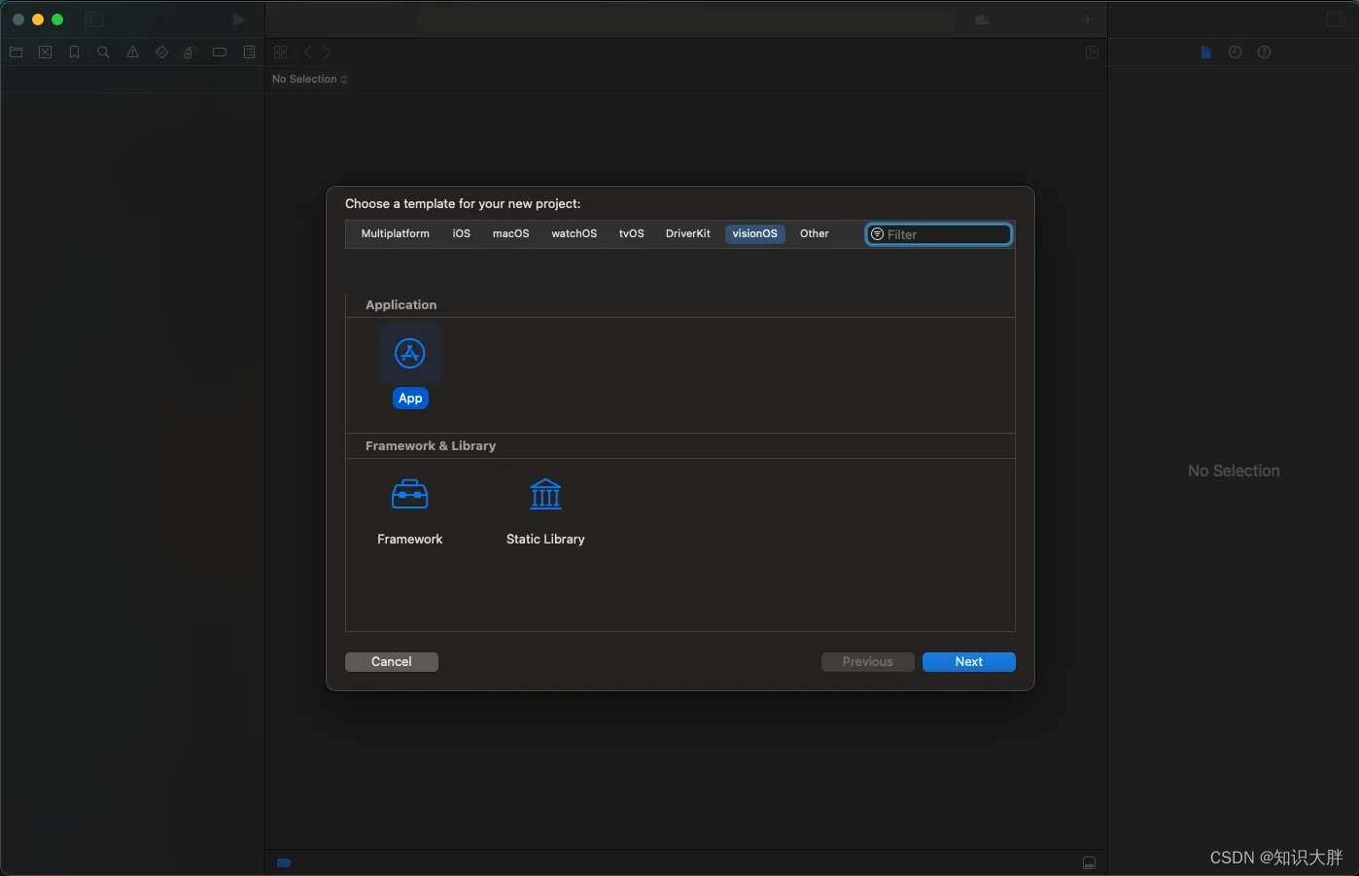Viewport: 1359px width, 876px height.
Task: Show the Quick Help inspector icon
Action: coord(1264,53)
